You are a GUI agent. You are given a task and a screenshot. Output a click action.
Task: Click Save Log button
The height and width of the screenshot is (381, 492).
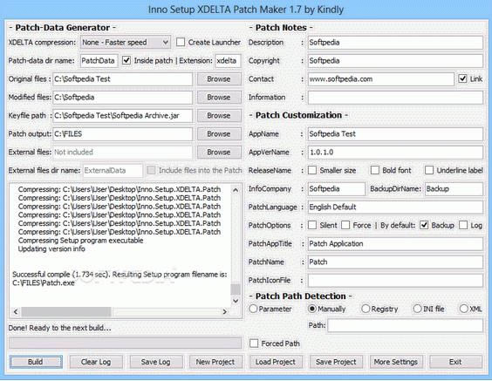pyautogui.click(x=156, y=362)
